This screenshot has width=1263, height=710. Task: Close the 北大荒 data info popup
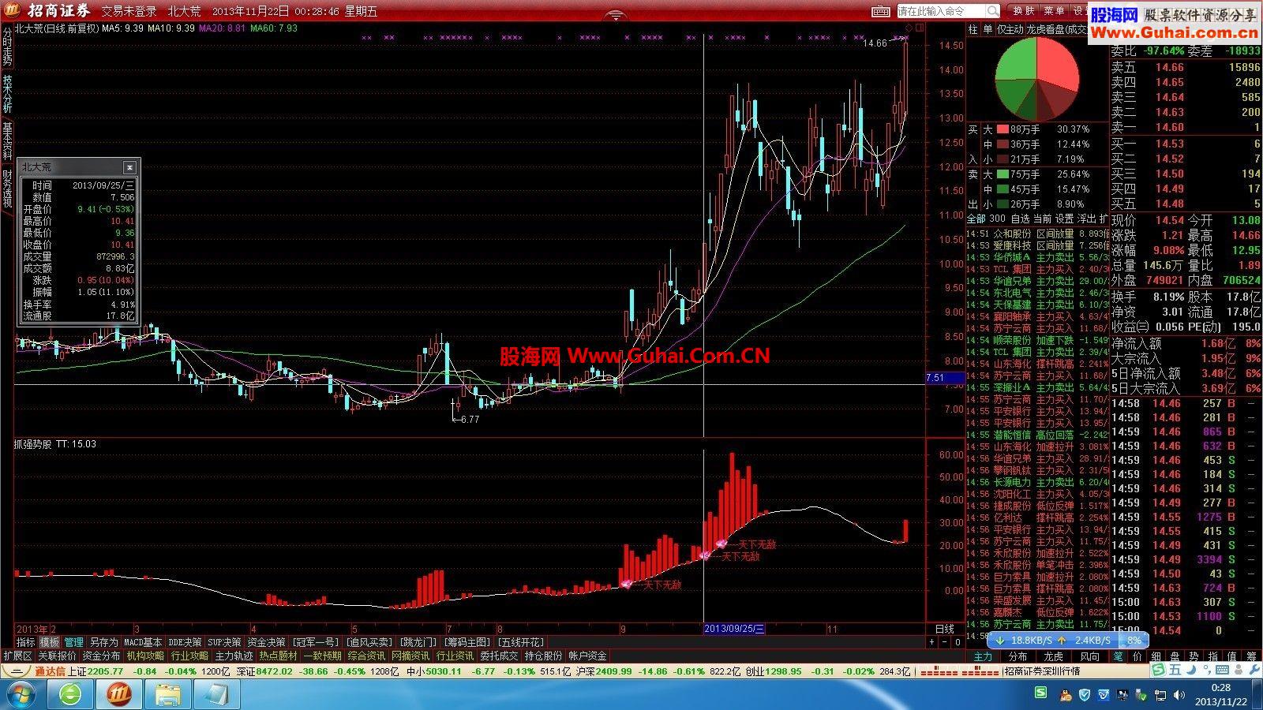pos(130,167)
